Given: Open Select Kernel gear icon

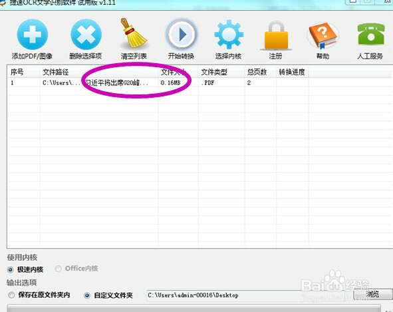Looking at the screenshot, I should point(229,35).
